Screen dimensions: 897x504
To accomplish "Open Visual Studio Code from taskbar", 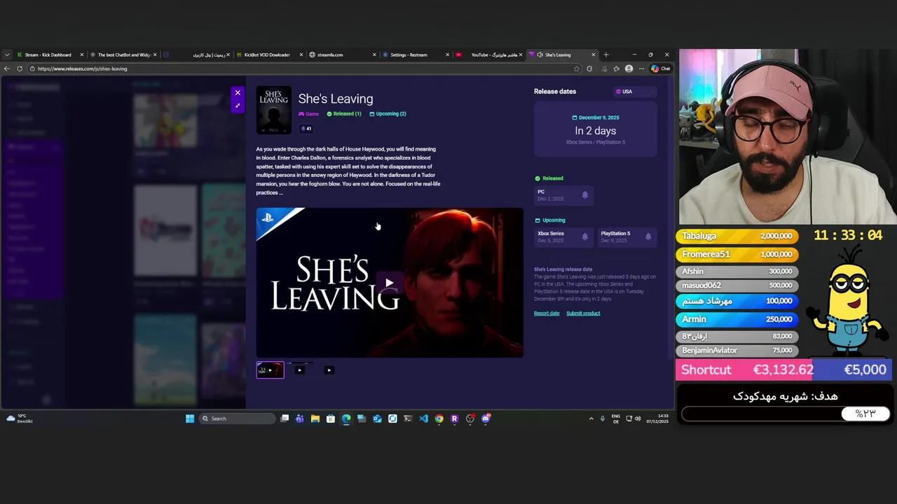I will click(423, 419).
